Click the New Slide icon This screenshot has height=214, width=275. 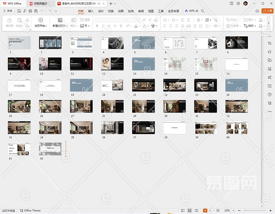pyautogui.click(x=60, y=20)
